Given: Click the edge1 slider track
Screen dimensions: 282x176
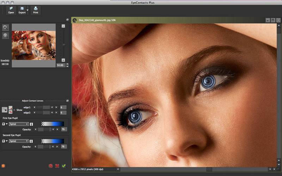Looking at the screenshot, I should point(43,107).
